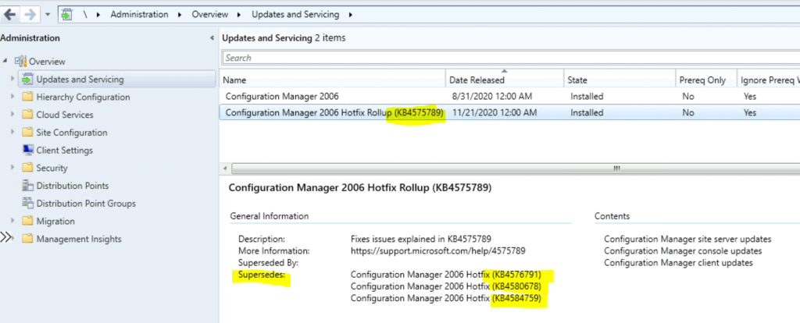
Task: Sort list by State column header
Action: (620, 80)
